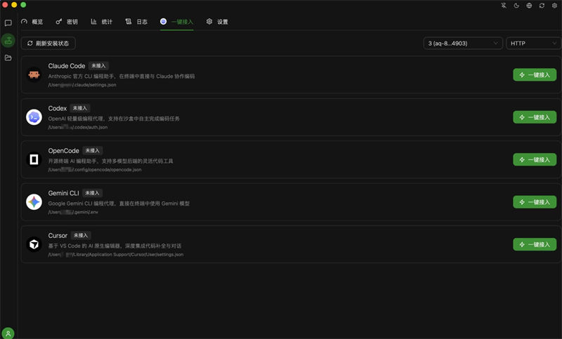Viewport: 562px width, 339px height.
Task: Click the 刷新安装状态 button
Action: coord(48,44)
